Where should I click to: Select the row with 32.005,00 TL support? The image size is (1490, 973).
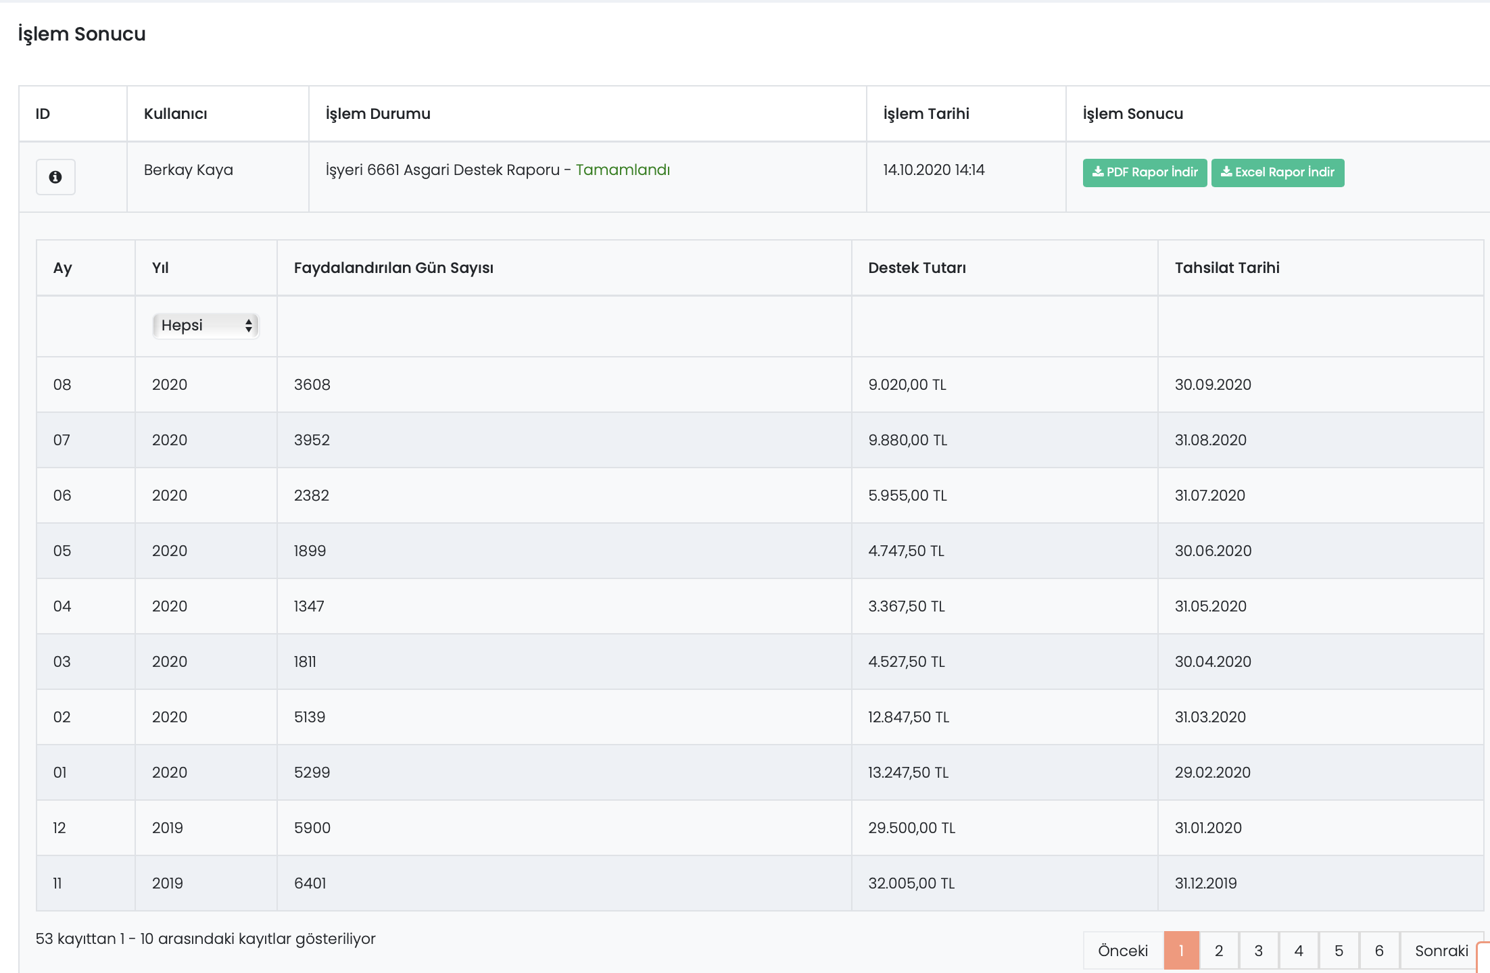[x=911, y=883]
